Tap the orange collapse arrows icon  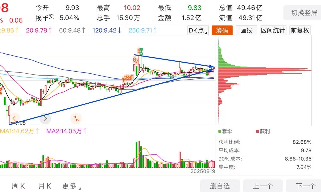click(x=76, y=118)
